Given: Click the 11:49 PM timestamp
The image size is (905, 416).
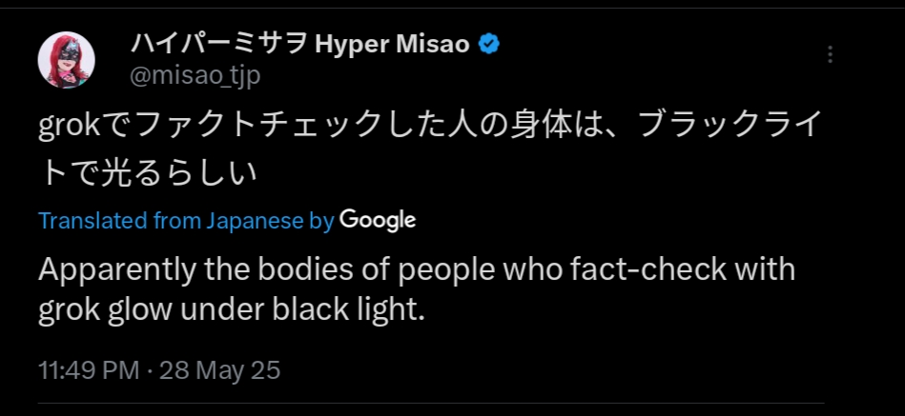Looking at the screenshot, I should [88, 369].
